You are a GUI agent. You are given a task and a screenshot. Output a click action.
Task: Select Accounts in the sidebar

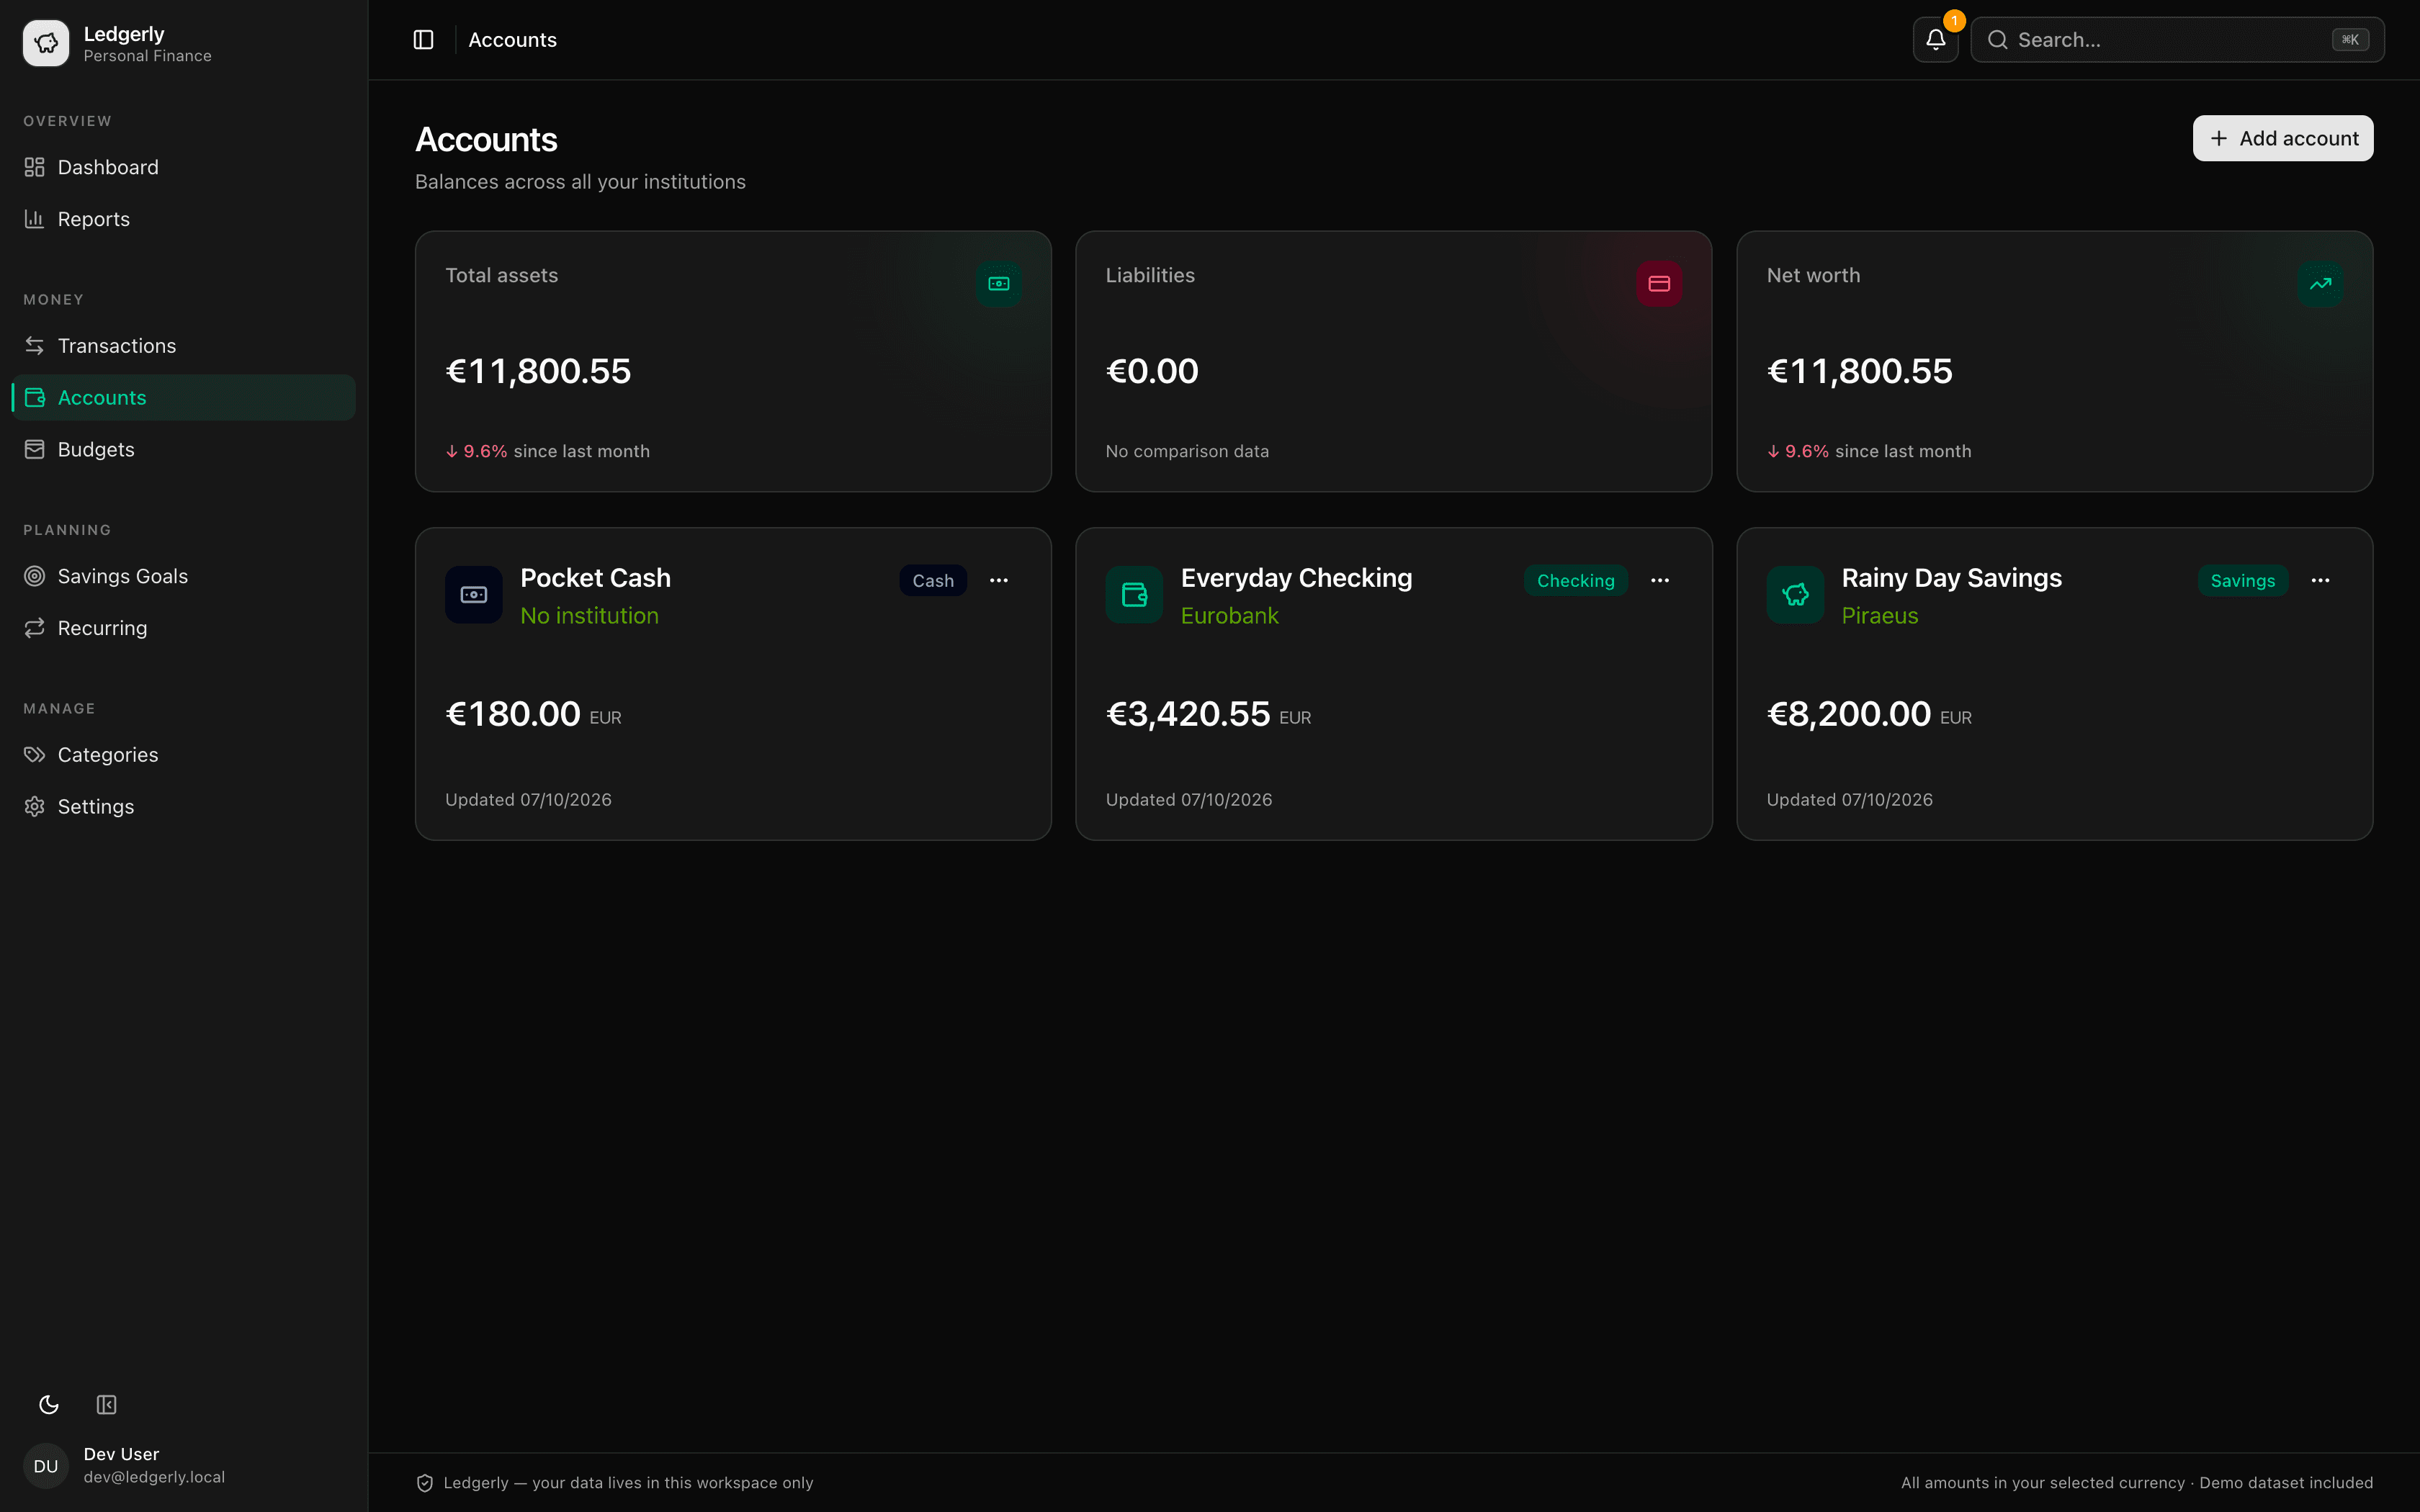(x=184, y=398)
